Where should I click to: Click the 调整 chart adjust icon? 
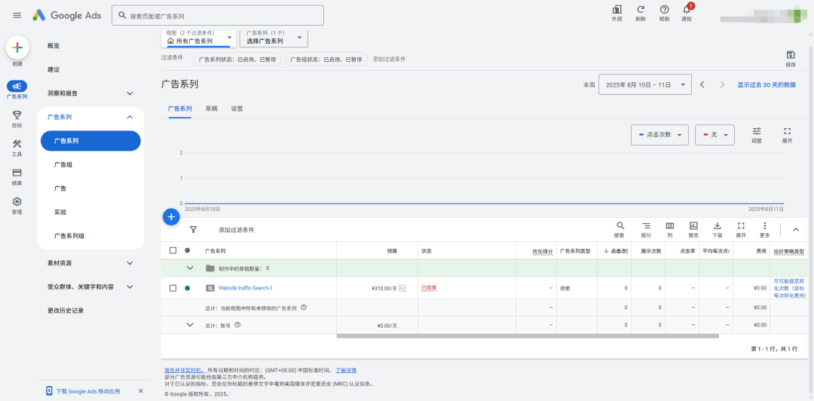757,131
